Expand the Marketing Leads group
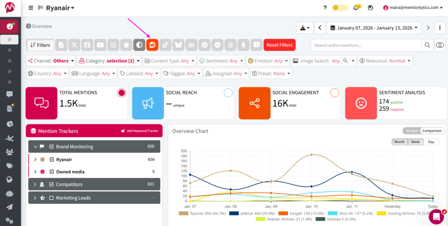Viewport: 448px width, 226px height. tap(35, 198)
